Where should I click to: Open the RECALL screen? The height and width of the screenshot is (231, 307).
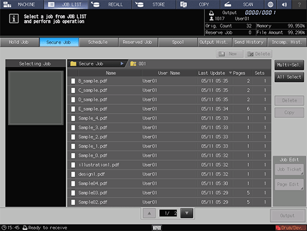(110, 4)
